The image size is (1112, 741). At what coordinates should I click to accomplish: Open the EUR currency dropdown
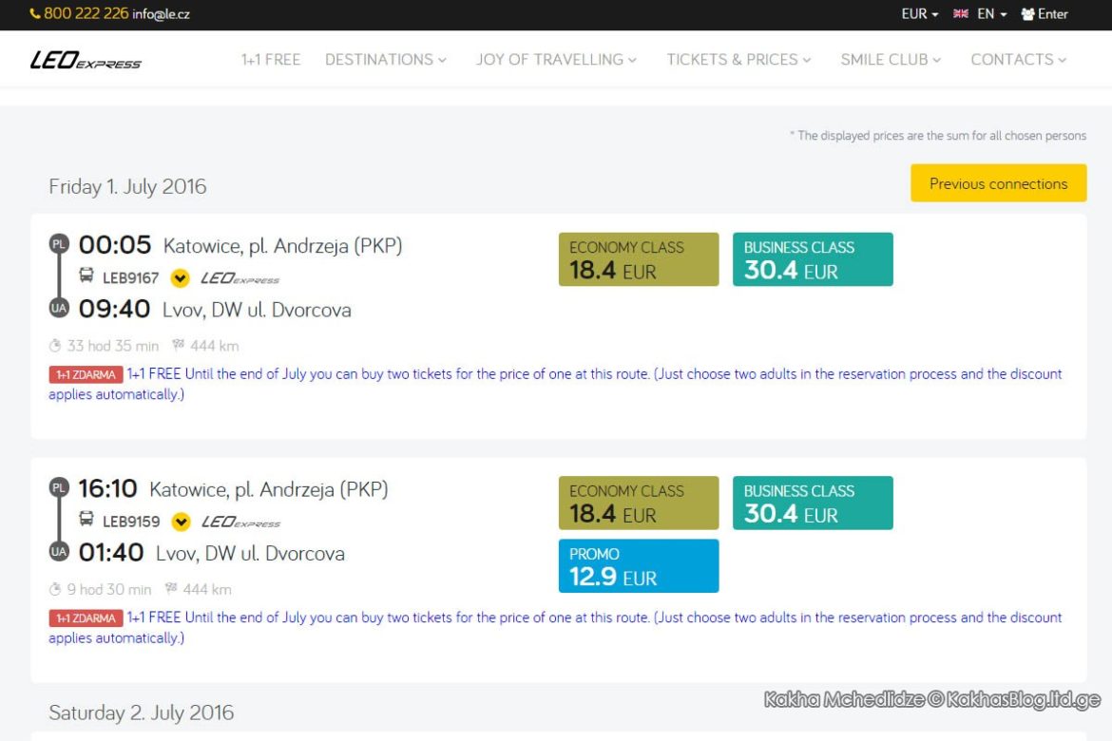coord(919,14)
